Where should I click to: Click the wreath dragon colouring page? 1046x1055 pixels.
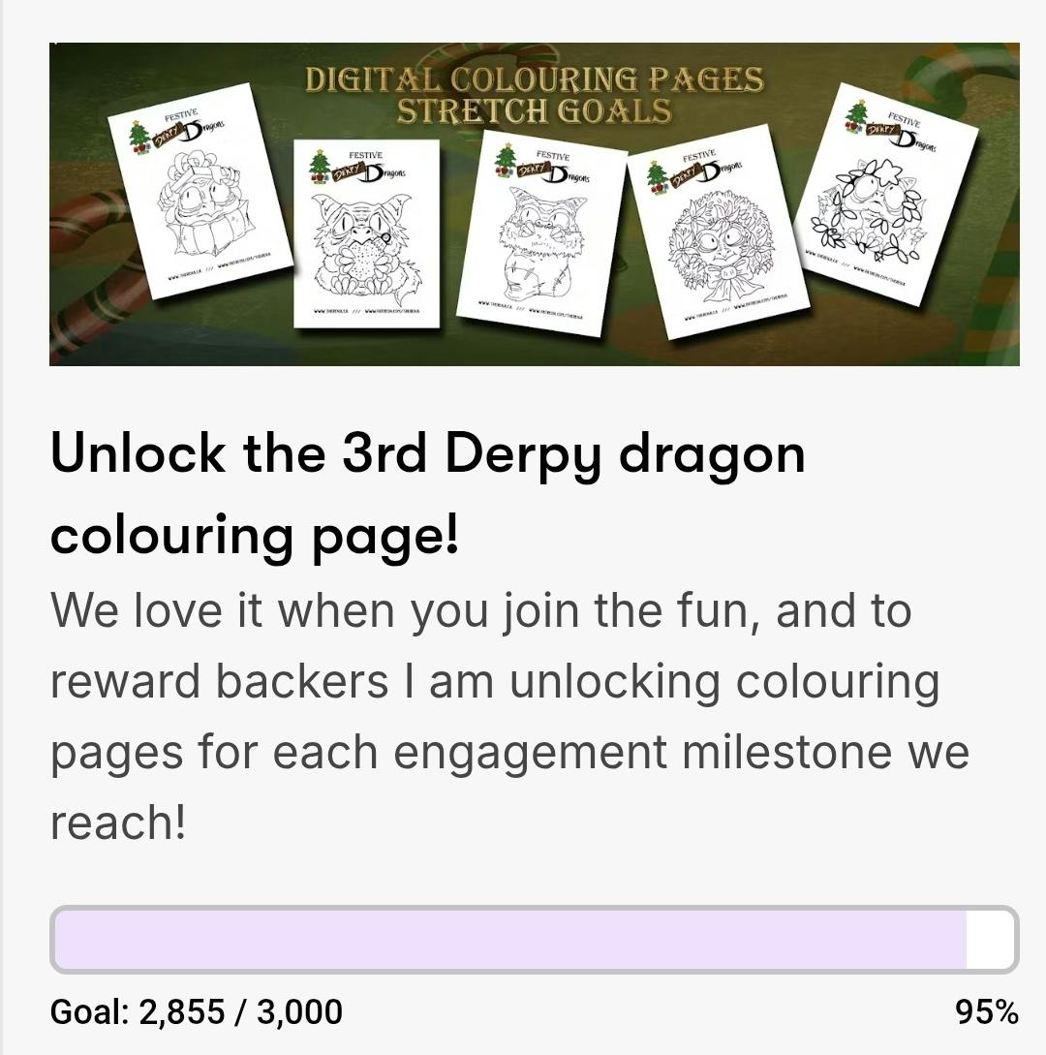(718, 232)
